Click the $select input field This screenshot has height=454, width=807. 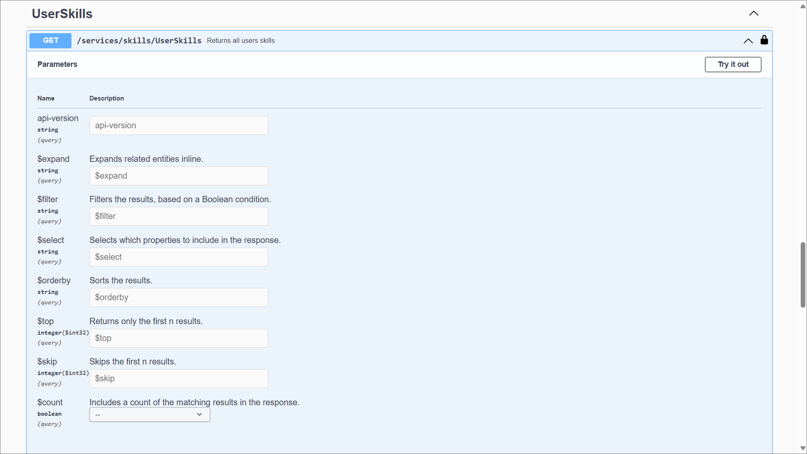(x=179, y=257)
